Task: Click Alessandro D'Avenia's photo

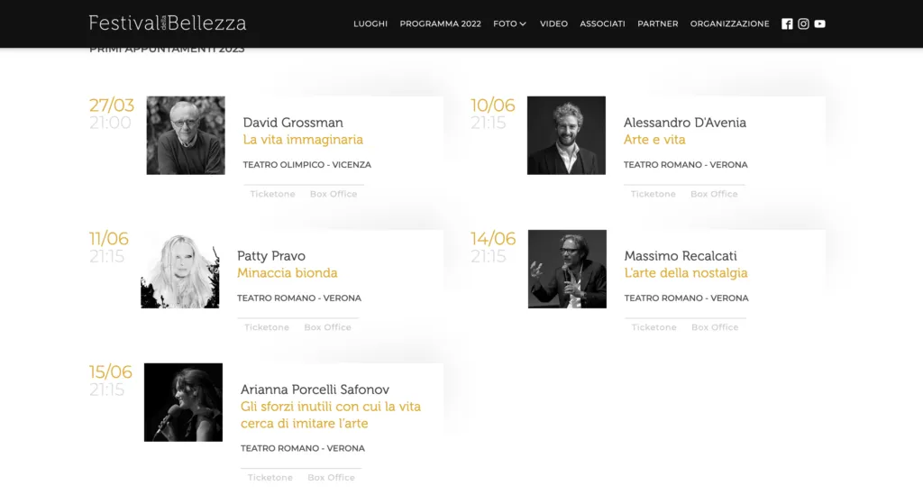Action: pyautogui.click(x=566, y=135)
